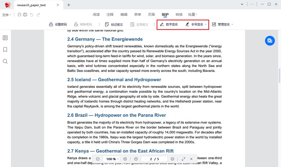The image size is (281, 167).
Task: Click 移除密码 unlock button
Action: click(83, 25)
